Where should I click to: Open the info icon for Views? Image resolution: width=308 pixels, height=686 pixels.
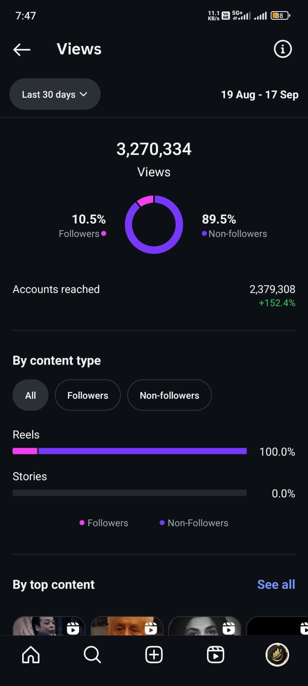pyautogui.click(x=282, y=49)
